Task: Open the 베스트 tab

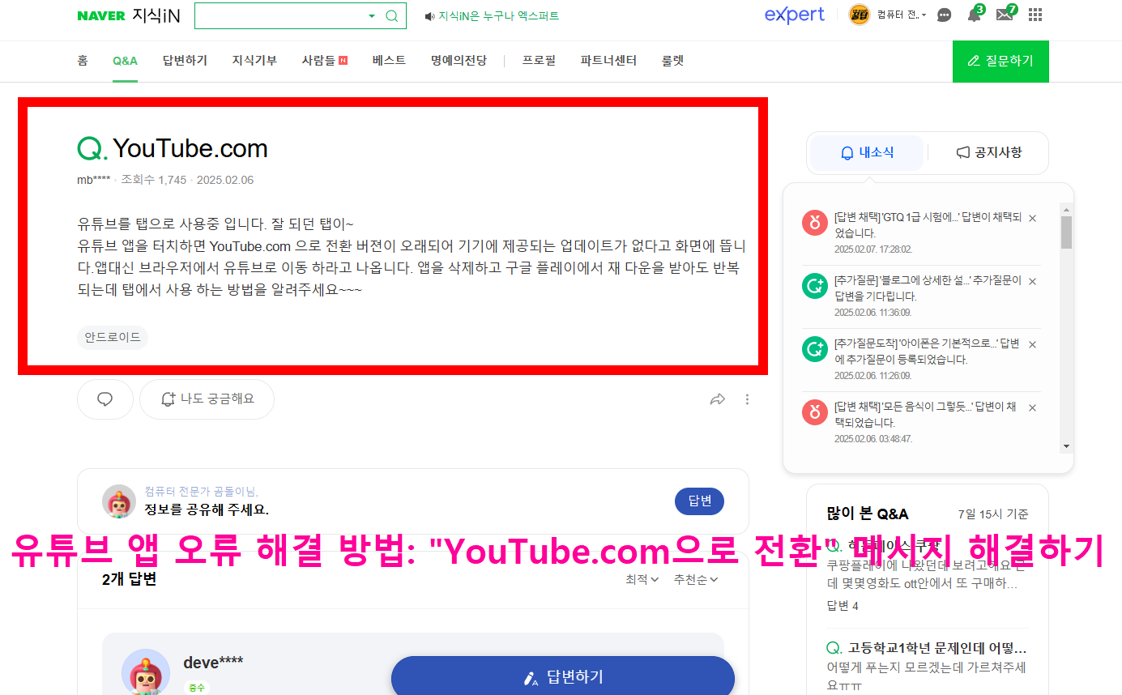Action: (x=389, y=61)
